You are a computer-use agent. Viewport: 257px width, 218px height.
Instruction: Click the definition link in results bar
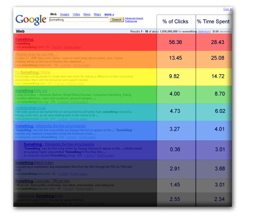(x=204, y=32)
